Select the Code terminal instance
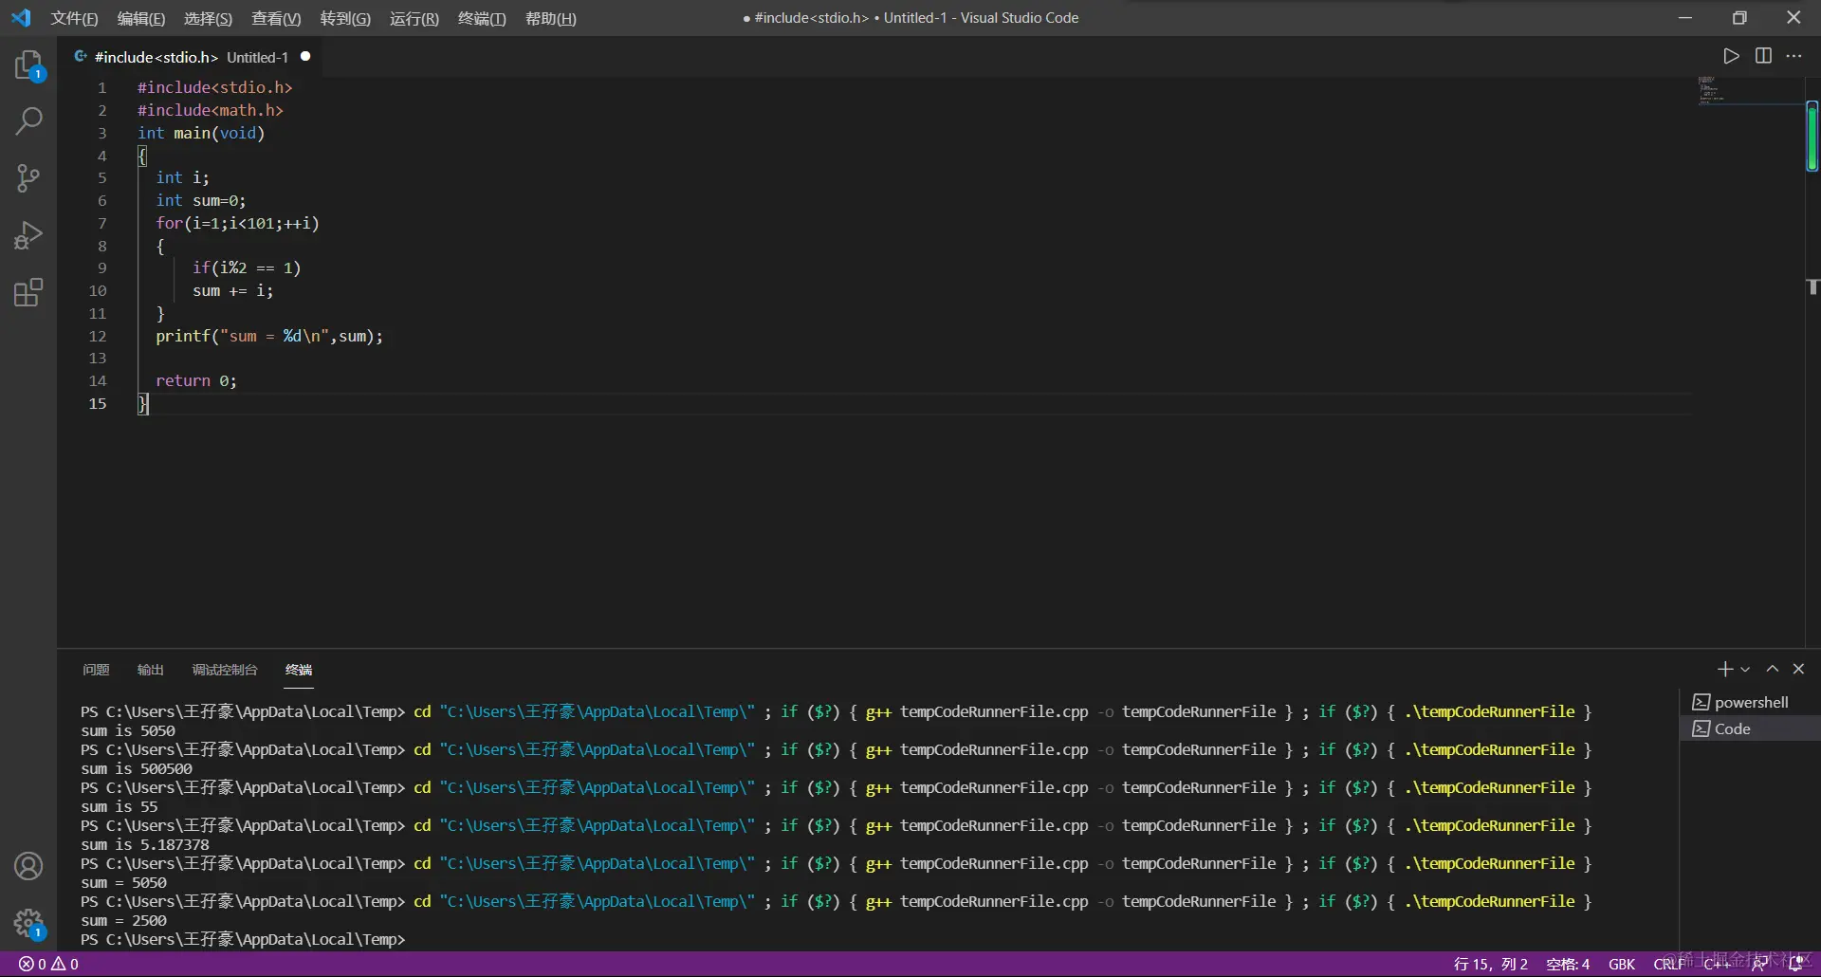The width and height of the screenshot is (1821, 977). (x=1750, y=728)
